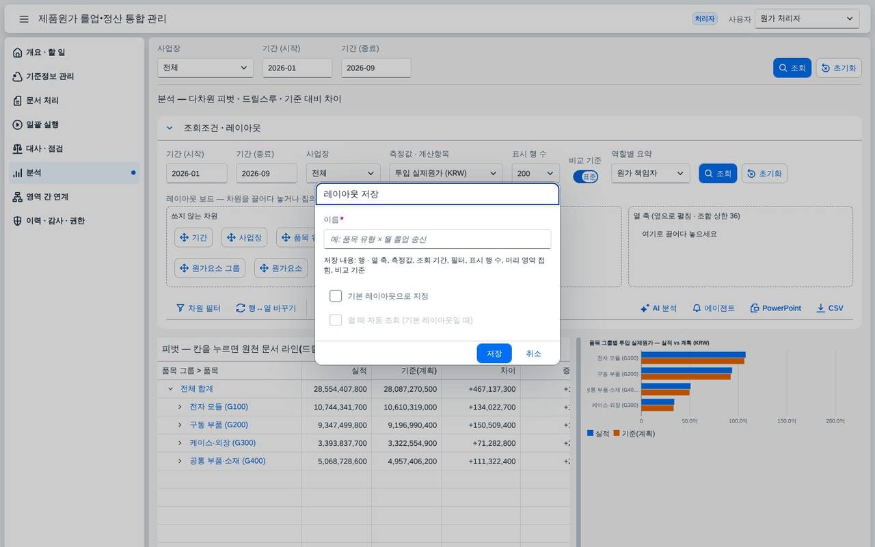This screenshot has width=875, height=547.
Task: Click the 영역 간 연계 hierarchy icon
Action: pos(18,197)
